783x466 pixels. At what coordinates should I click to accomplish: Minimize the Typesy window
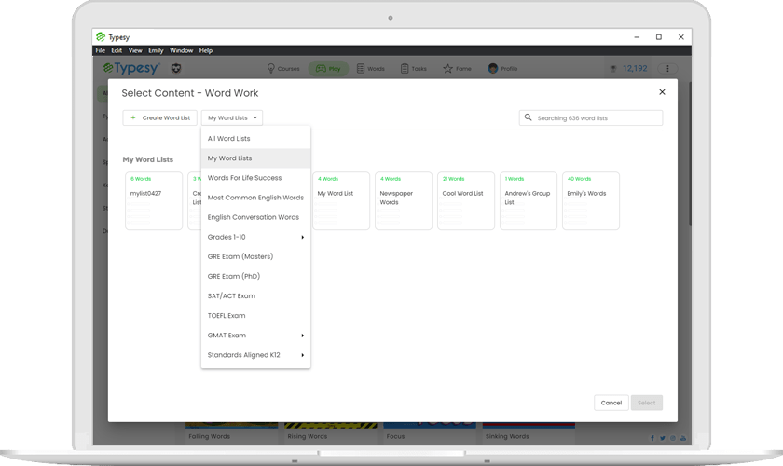click(637, 37)
